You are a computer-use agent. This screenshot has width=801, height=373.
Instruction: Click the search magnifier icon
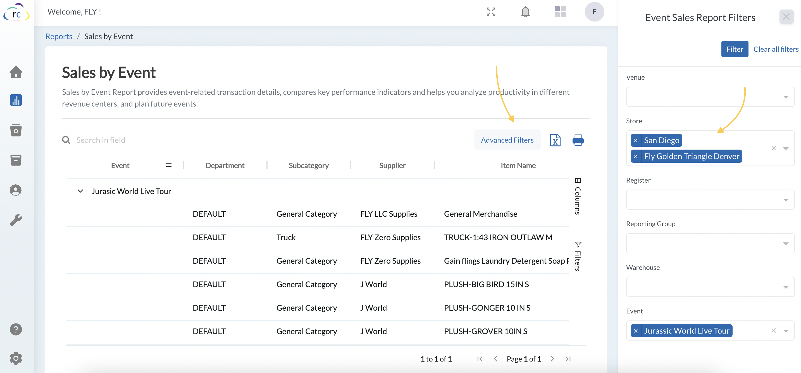66,140
